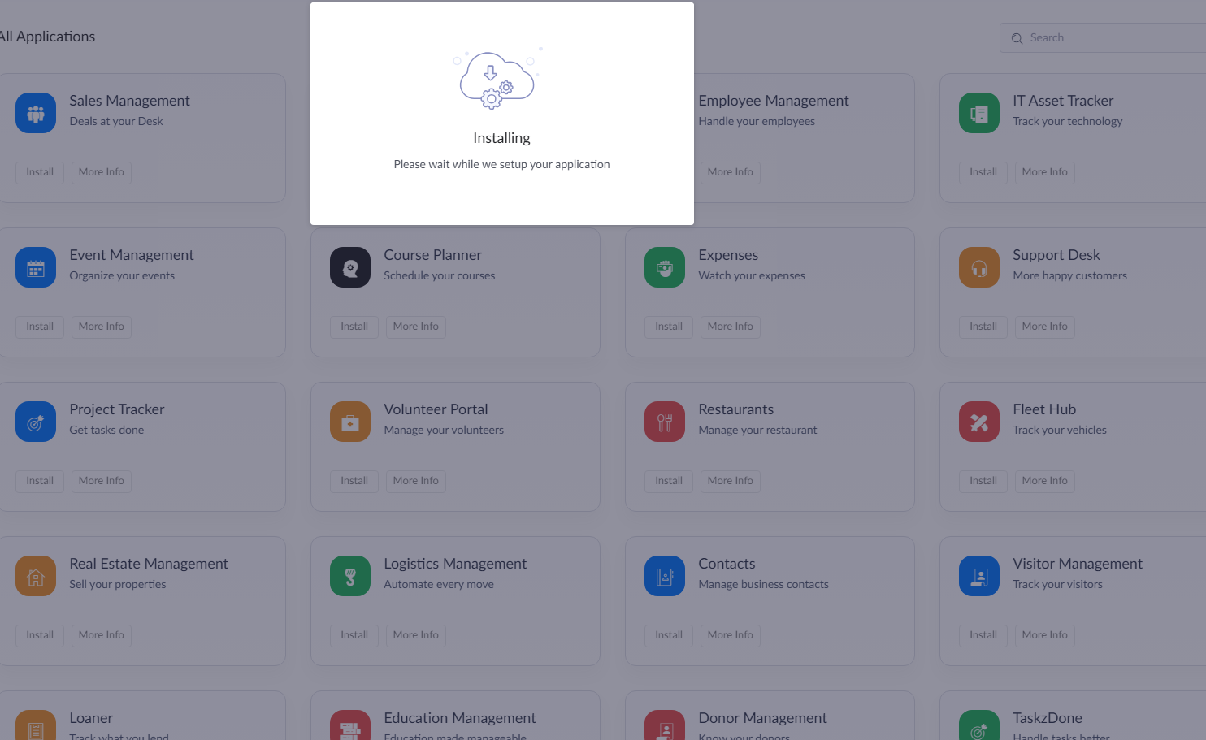Screen dimensions: 1206x740
Task: Open More Info for Restaurants
Action: pyautogui.click(x=731, y=481)
